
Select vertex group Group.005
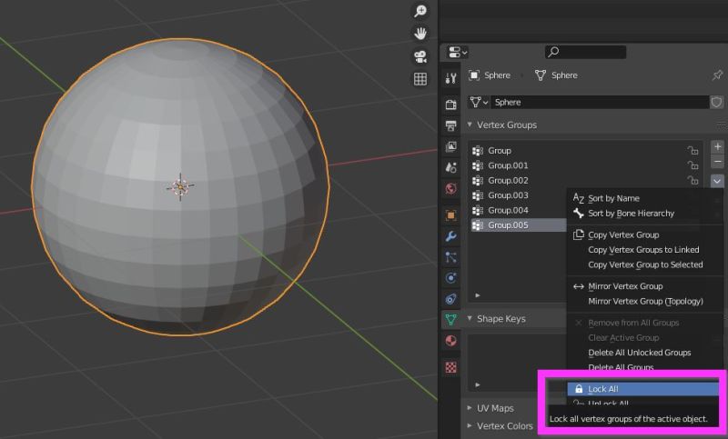[518, 224]
